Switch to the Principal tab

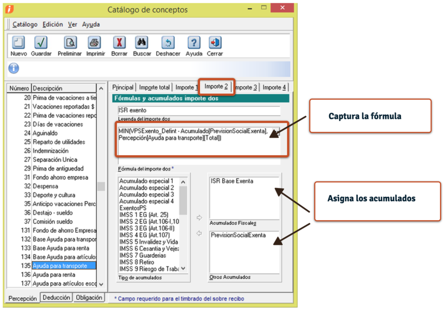tap(122, 87)
